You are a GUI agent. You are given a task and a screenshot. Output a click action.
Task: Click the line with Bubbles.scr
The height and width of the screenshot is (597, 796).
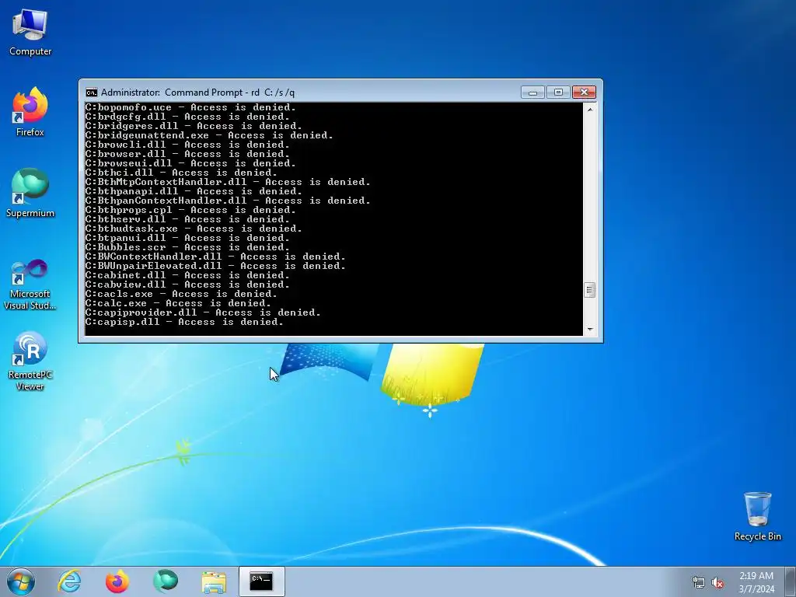click(x=187, y=247)
